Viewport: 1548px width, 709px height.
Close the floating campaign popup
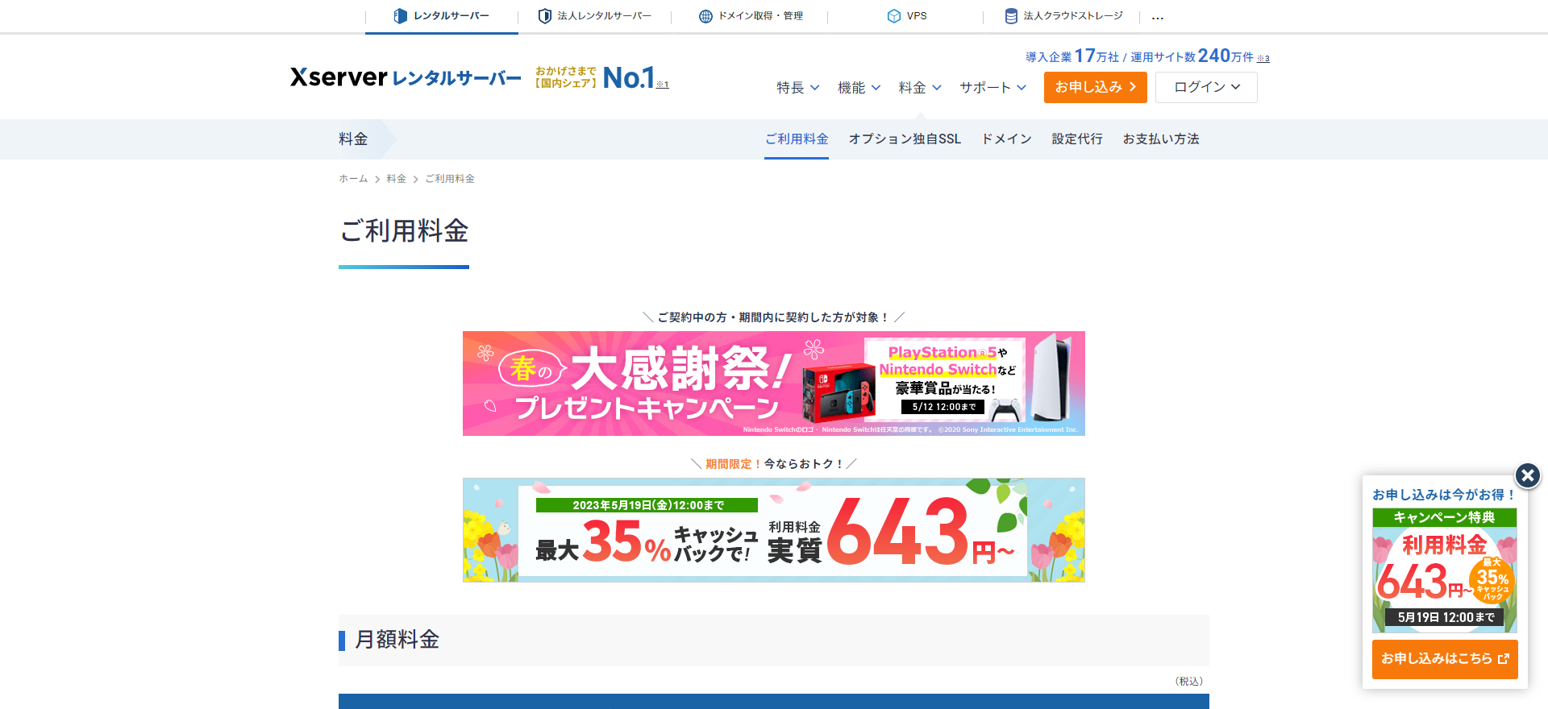click(x=1527, y=475)
